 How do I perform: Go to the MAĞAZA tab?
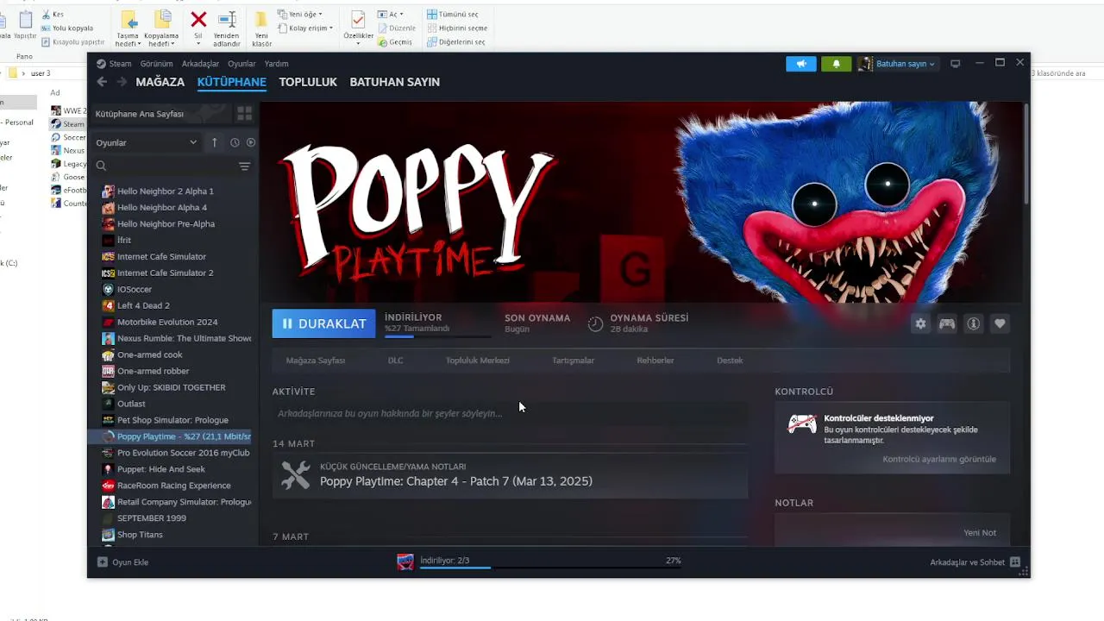(x=160, y=82)
